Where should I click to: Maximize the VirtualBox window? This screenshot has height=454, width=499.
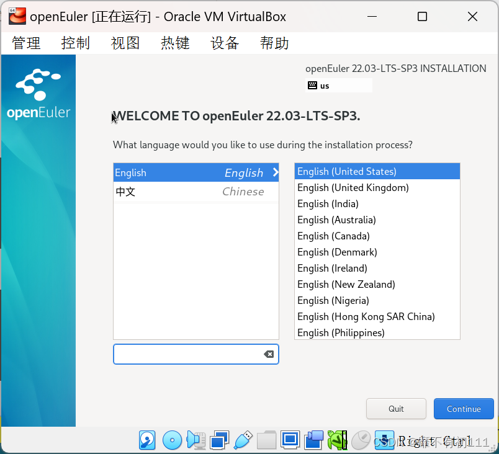pyautogui.click(x=422, y=17)
